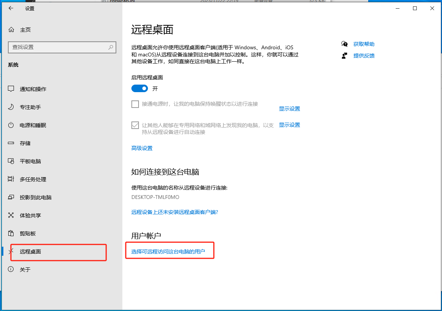Viewport: 442px width, 311px height.
Task: Open 投影到此电脑 settings page
Action: click(x=36, y=197)
